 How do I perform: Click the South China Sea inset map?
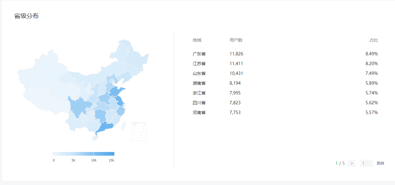(139, 131)
